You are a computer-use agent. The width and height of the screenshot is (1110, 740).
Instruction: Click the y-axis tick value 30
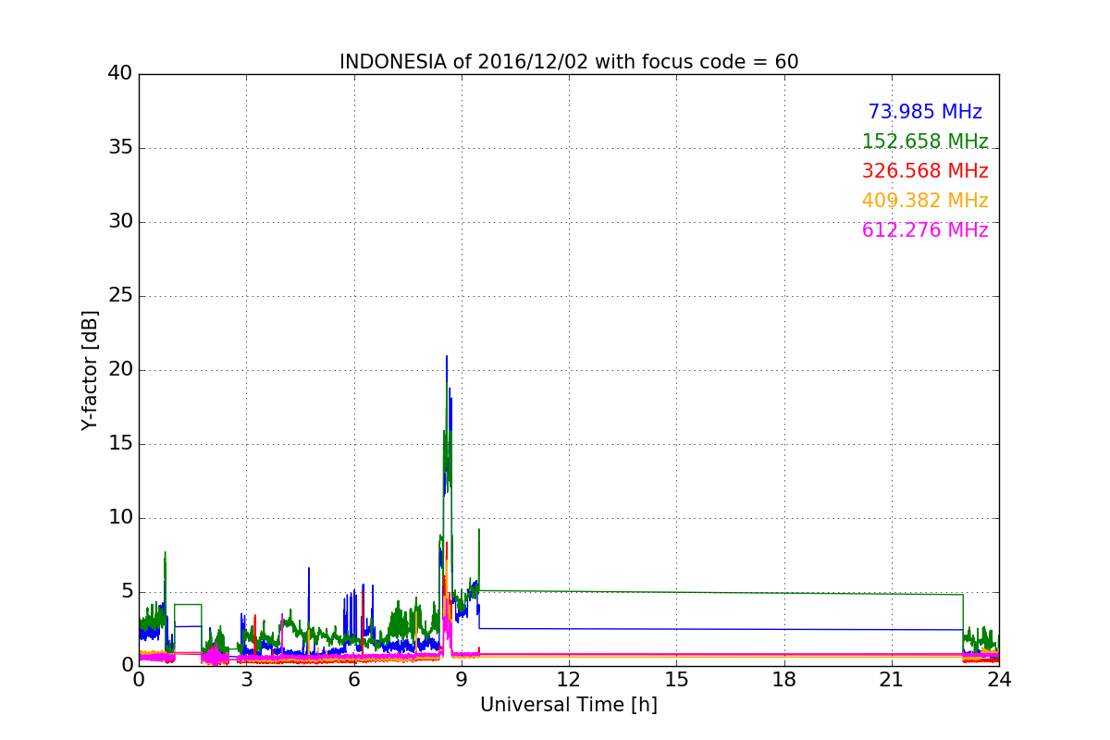120,222
